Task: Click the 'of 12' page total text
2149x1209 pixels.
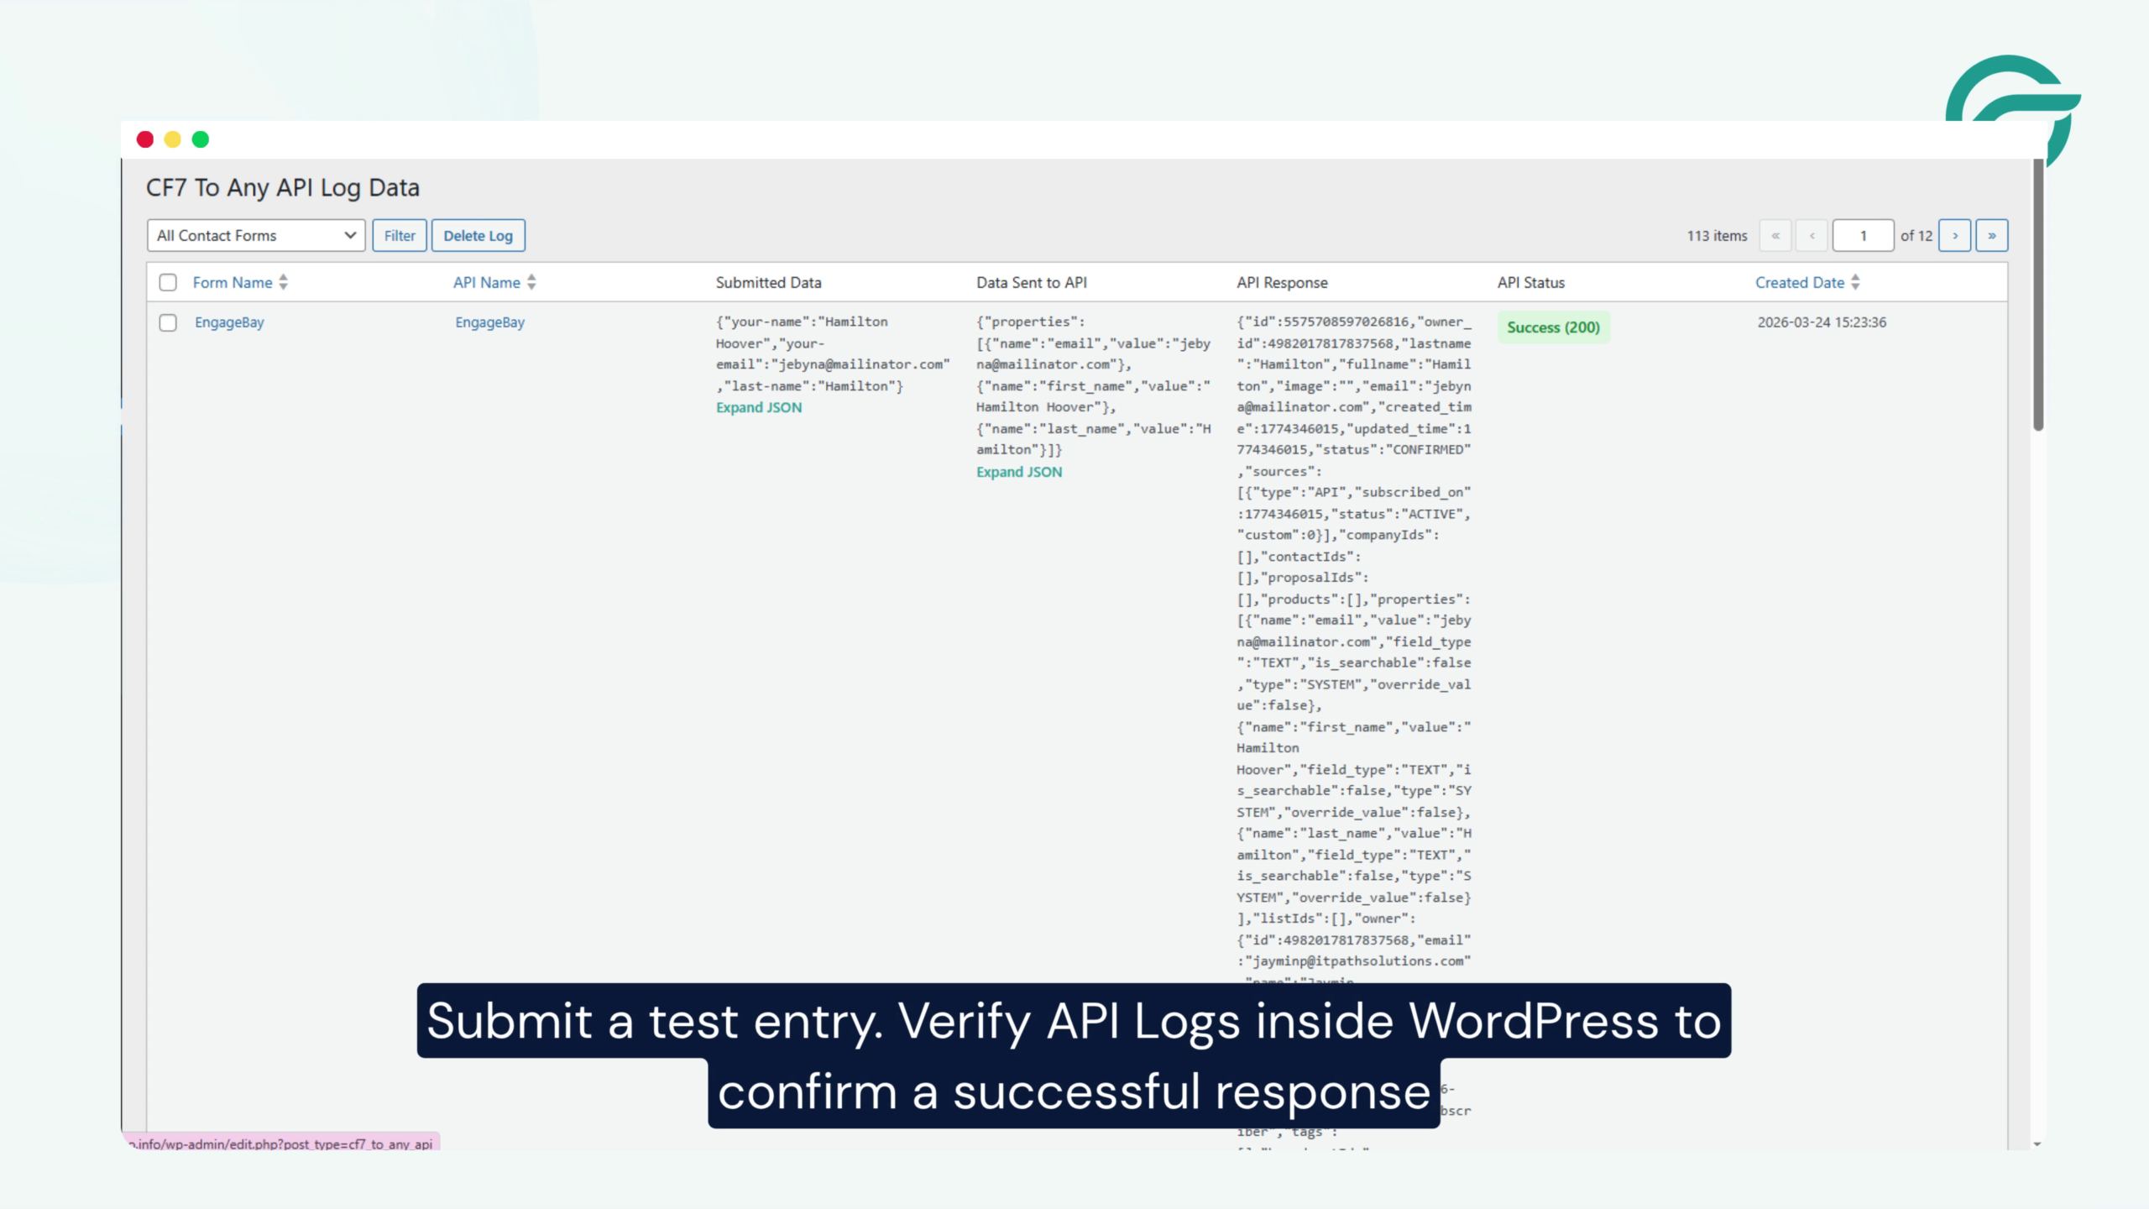Action: coord(1916,236)
